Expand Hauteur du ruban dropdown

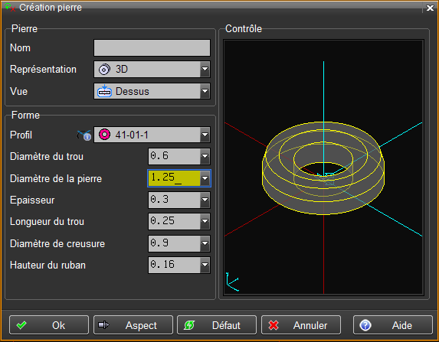pyautogui.click(x=205, y=265)
